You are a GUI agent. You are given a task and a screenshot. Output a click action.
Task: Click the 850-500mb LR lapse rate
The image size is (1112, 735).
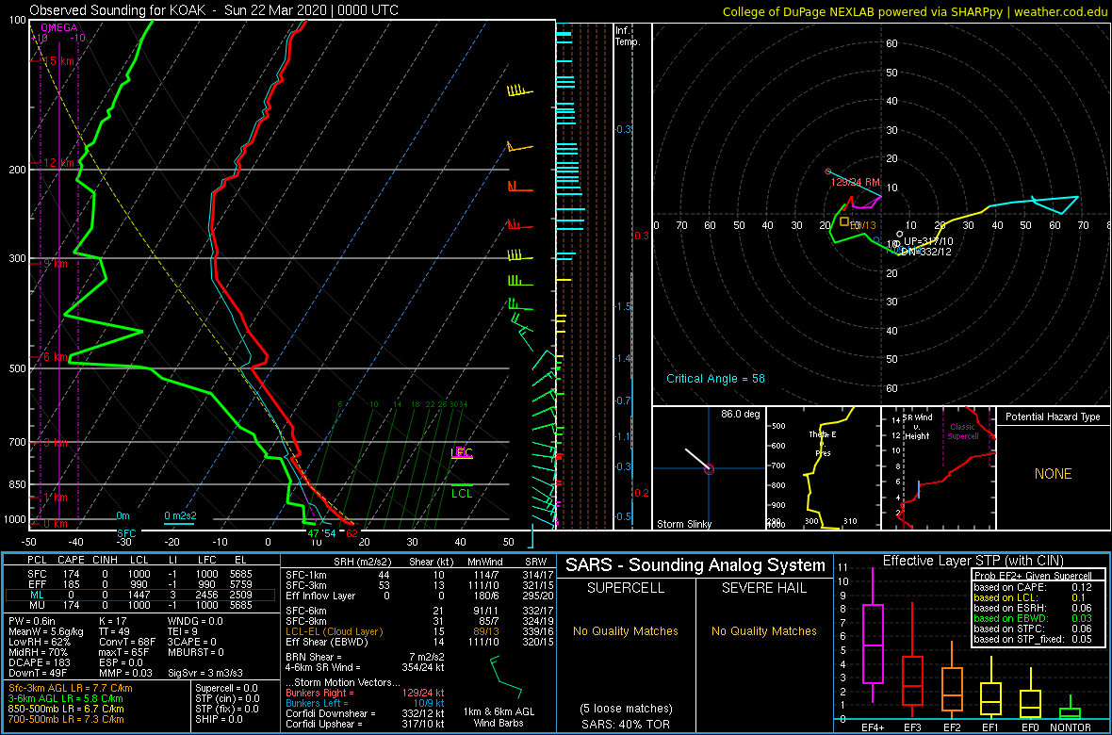tap(64, 708)
